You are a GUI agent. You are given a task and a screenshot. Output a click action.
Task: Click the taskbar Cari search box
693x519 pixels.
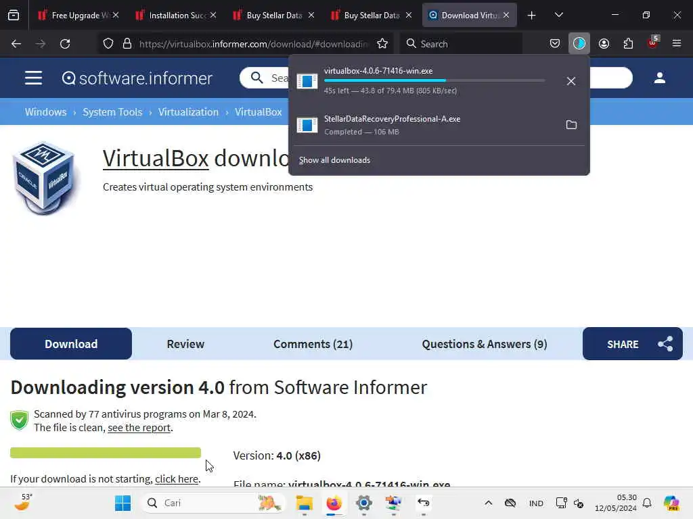[213, 503]
